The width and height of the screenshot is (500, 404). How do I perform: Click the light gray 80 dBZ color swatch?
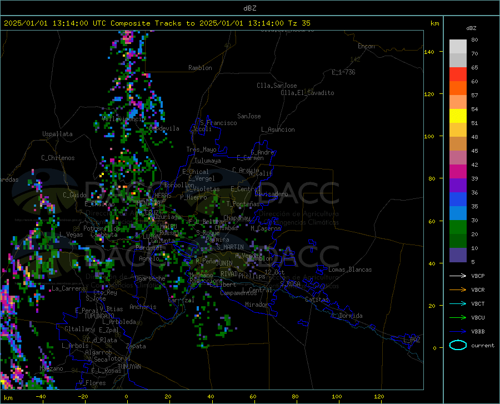click(x=458, y=47)
